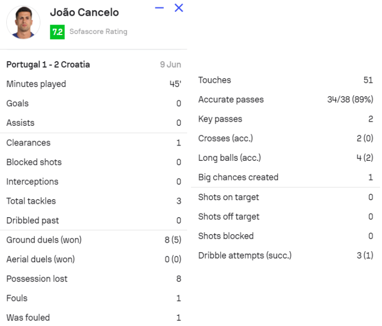This screenshot has height=326, width=382.
Task: Click the 9 Jun match date
Action: point(170,65)
